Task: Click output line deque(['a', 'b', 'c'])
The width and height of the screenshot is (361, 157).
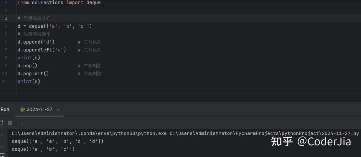Action: click(x=43, y=149)
